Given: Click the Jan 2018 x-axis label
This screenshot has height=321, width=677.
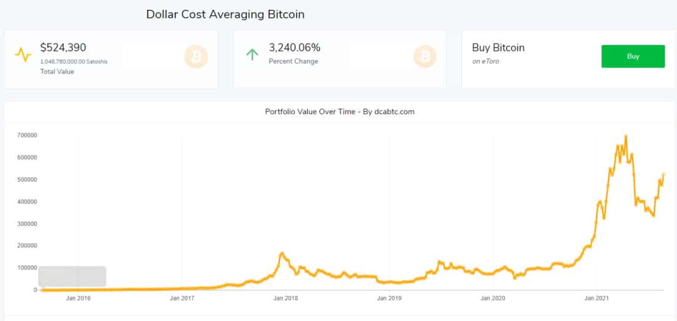Looking at the screenshot, I should [286, 298].
